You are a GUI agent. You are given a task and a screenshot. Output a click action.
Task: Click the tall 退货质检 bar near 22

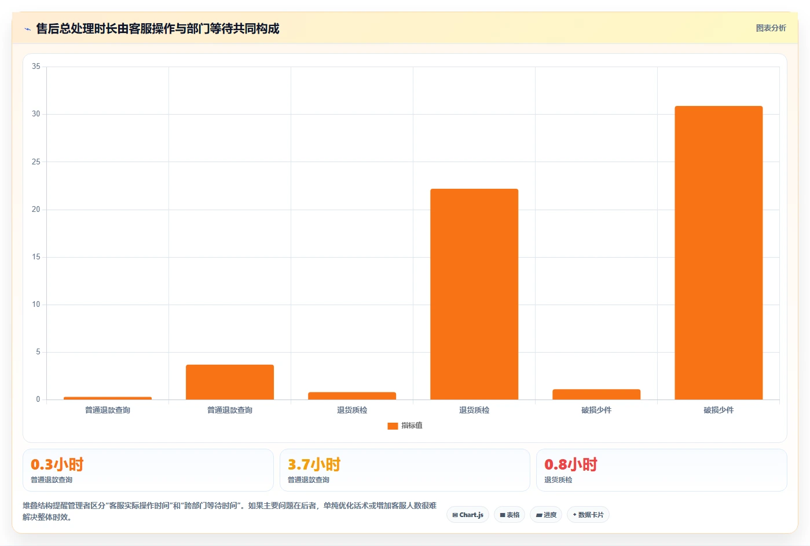(x=474, y=294)
